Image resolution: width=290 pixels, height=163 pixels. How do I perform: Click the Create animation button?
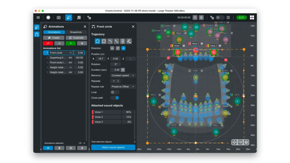(54, 38)
